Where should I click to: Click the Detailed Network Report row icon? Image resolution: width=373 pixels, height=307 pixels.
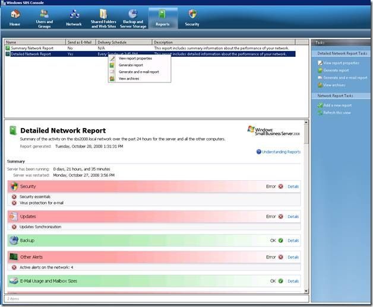pyautogui.click(x=8, y=54)
